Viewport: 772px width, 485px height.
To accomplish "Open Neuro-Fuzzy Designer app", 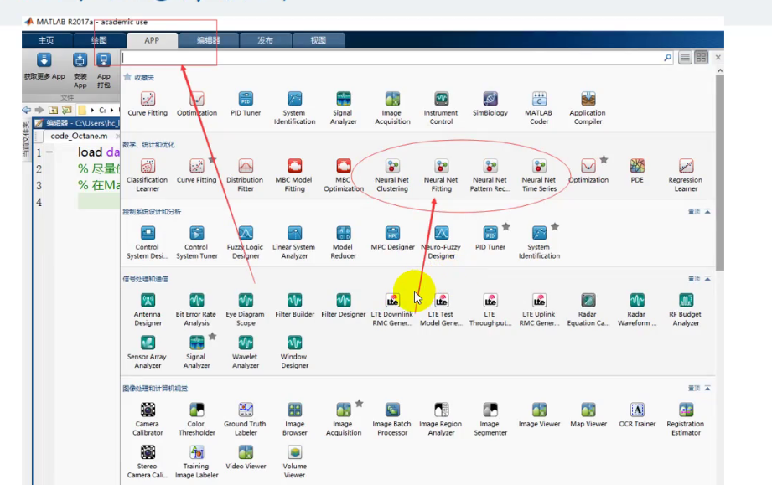I will click(441, 243).
